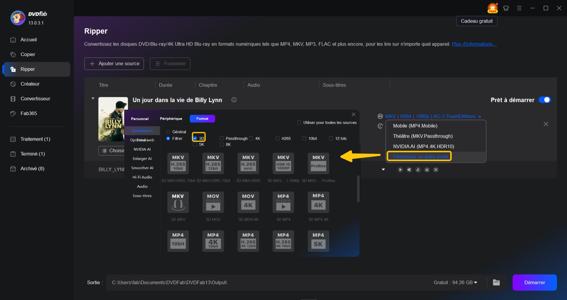Open advanced settings wrench-style round icon
Image resolution: width=567 pixels, height=300 pixels.
pos(409,170)
